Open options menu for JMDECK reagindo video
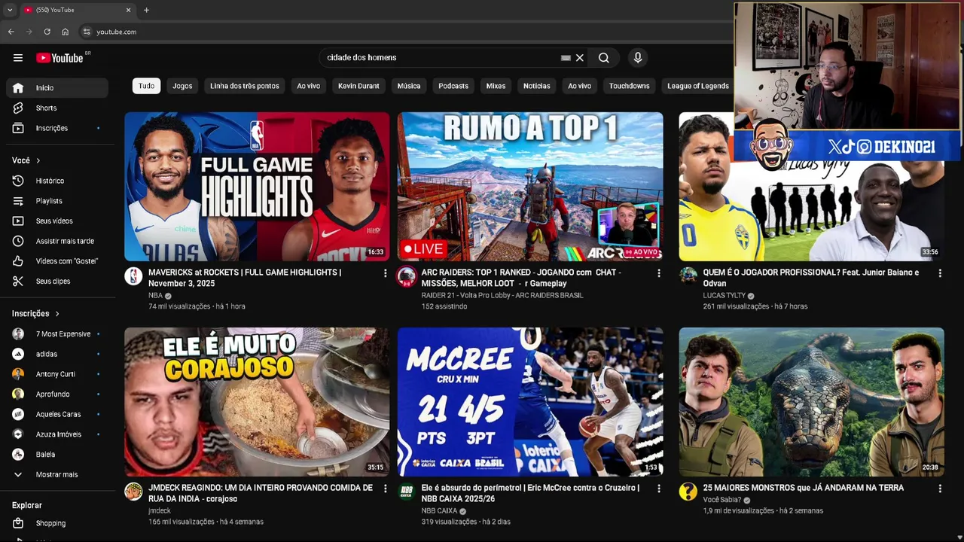The height and width of the screenshot is (542, 964). point(385,489)
